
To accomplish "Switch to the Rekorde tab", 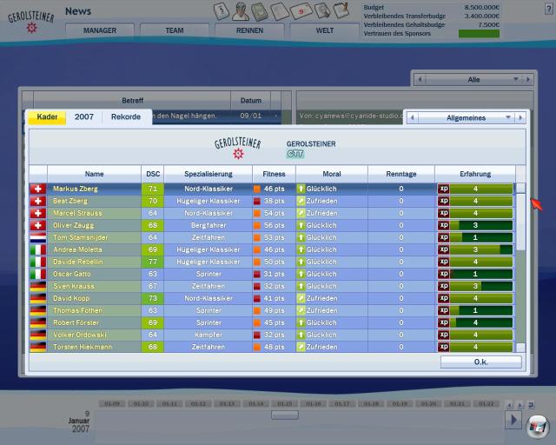I will click(126, 116).
